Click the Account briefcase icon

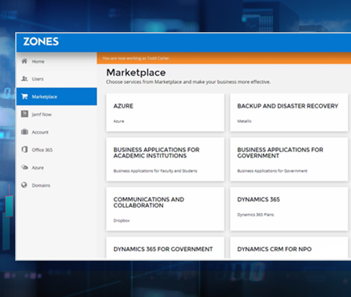tap(25, 132)
